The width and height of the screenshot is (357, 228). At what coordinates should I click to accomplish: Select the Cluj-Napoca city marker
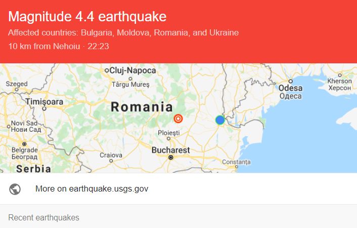107,70
